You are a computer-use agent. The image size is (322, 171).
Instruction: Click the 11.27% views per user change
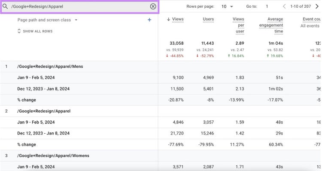point(237,144)
